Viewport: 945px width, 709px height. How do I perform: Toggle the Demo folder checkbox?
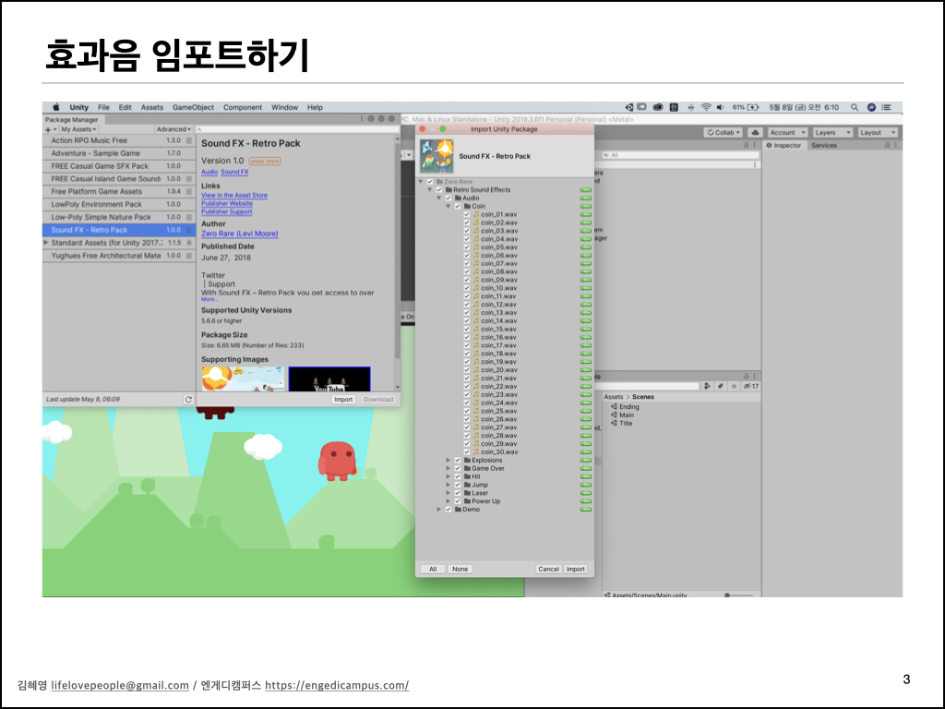click(x=449, y=510)
